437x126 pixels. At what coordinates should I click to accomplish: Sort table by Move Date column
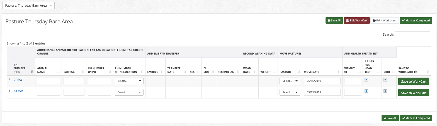click(339, 72)
